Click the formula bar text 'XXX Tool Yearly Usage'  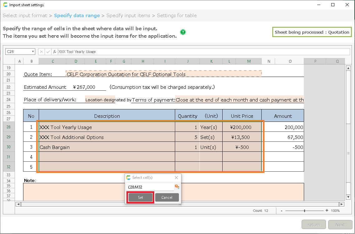point(77,52)
